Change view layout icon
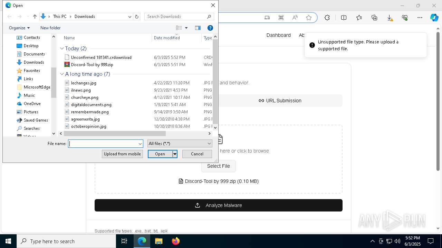Screen dimensions: 442x248 point(179,28)
